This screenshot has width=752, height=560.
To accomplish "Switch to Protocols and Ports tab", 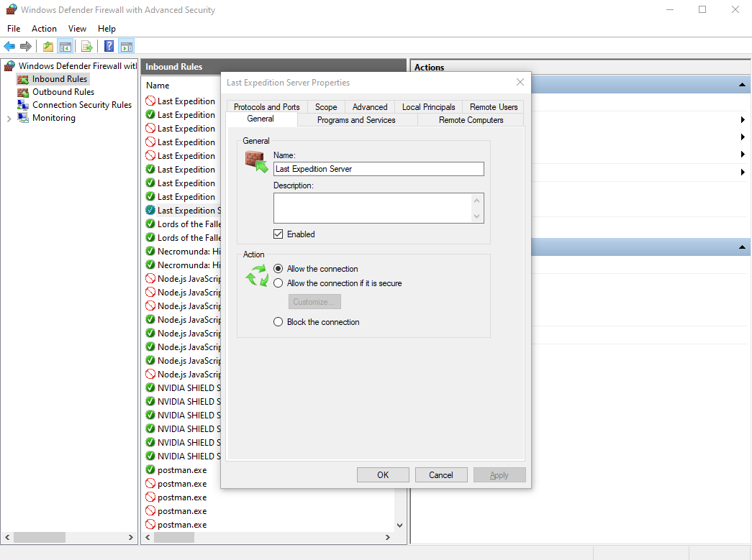I will [x=267, y=107].
